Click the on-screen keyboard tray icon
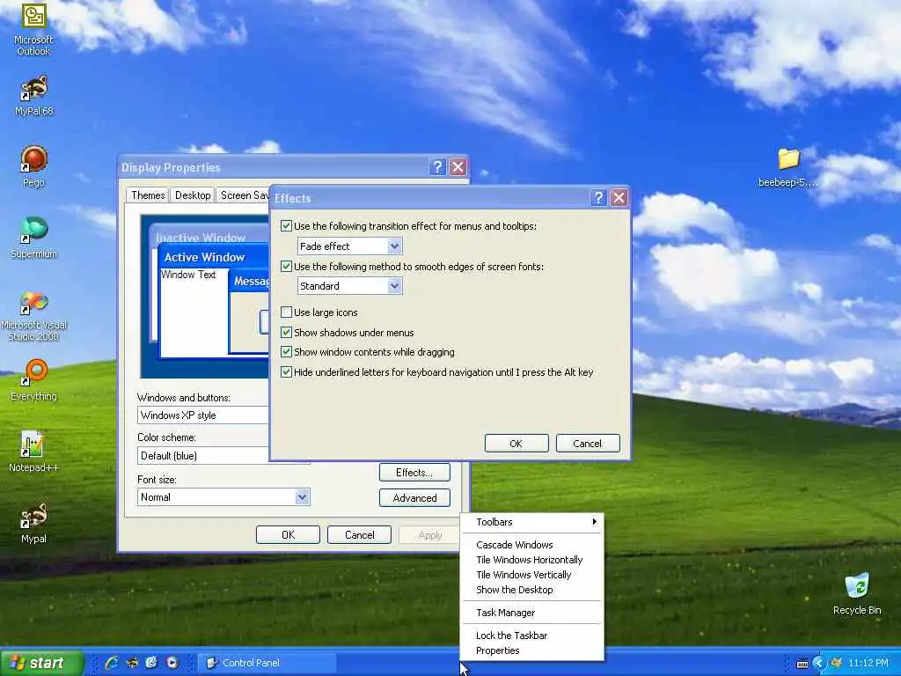Viewport: 901px width, 676px height. [802, 664]
